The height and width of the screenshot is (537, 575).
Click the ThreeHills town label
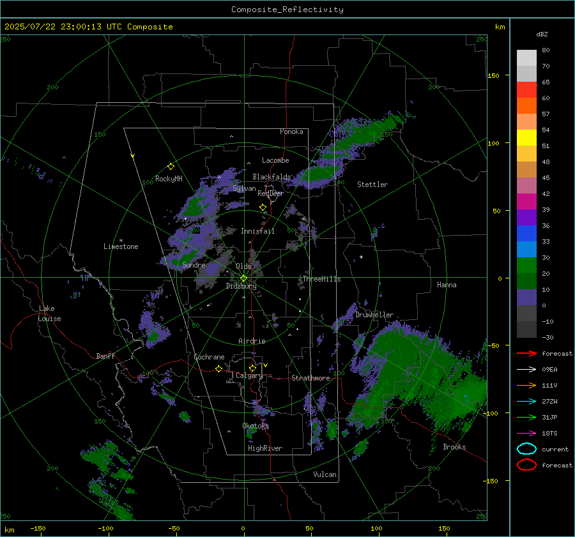click(x=321, y=279)
